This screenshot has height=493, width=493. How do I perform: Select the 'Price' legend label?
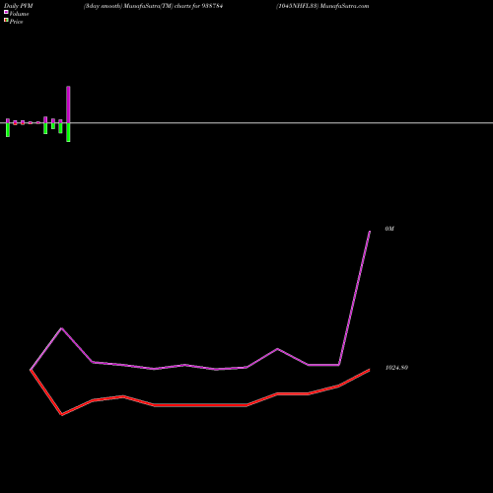(x=16, y=22)
